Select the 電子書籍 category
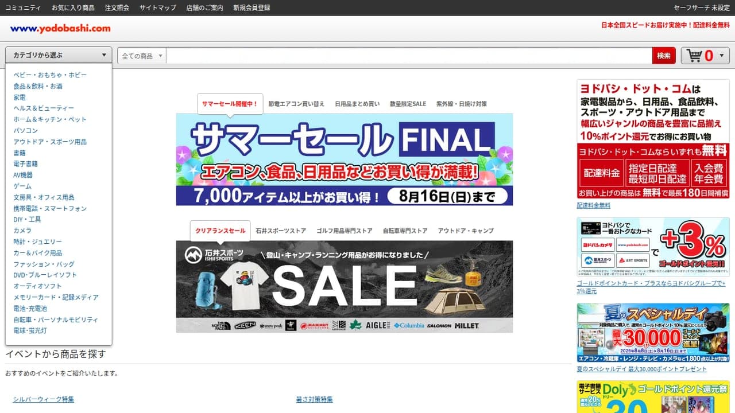The height and width of the screenshot is (413, 735). tap(25, 164)
